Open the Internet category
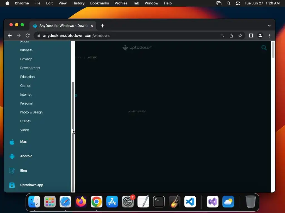285x213 pixels. tap(26, 95)
